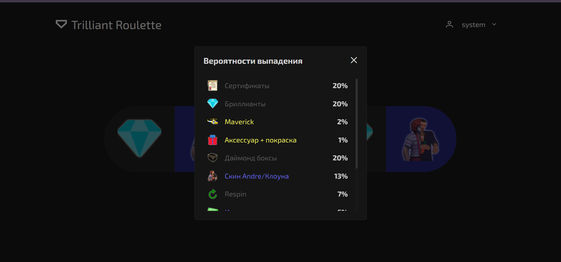Expand the system user dropdown chevron
The image size is (561, 262).
click(494, 24)
